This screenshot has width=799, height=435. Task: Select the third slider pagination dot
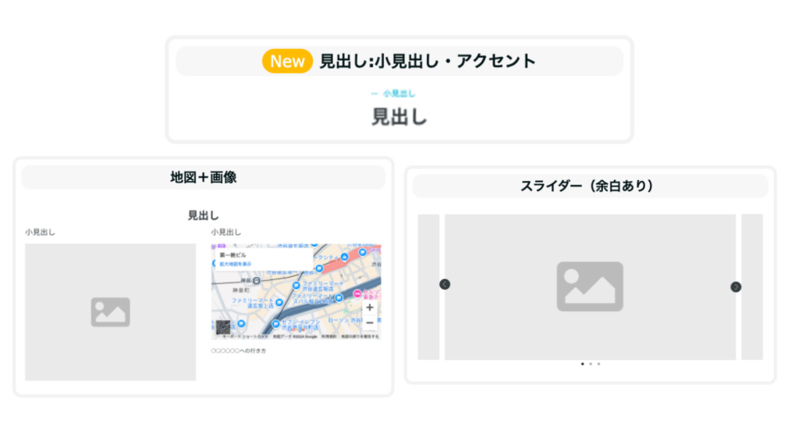point(598,364)
